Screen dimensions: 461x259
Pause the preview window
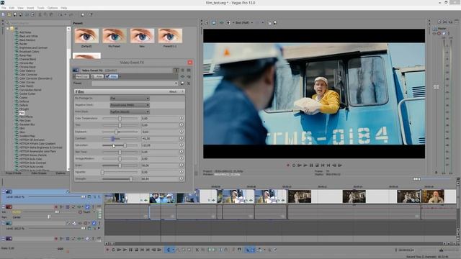pos(311,165)
